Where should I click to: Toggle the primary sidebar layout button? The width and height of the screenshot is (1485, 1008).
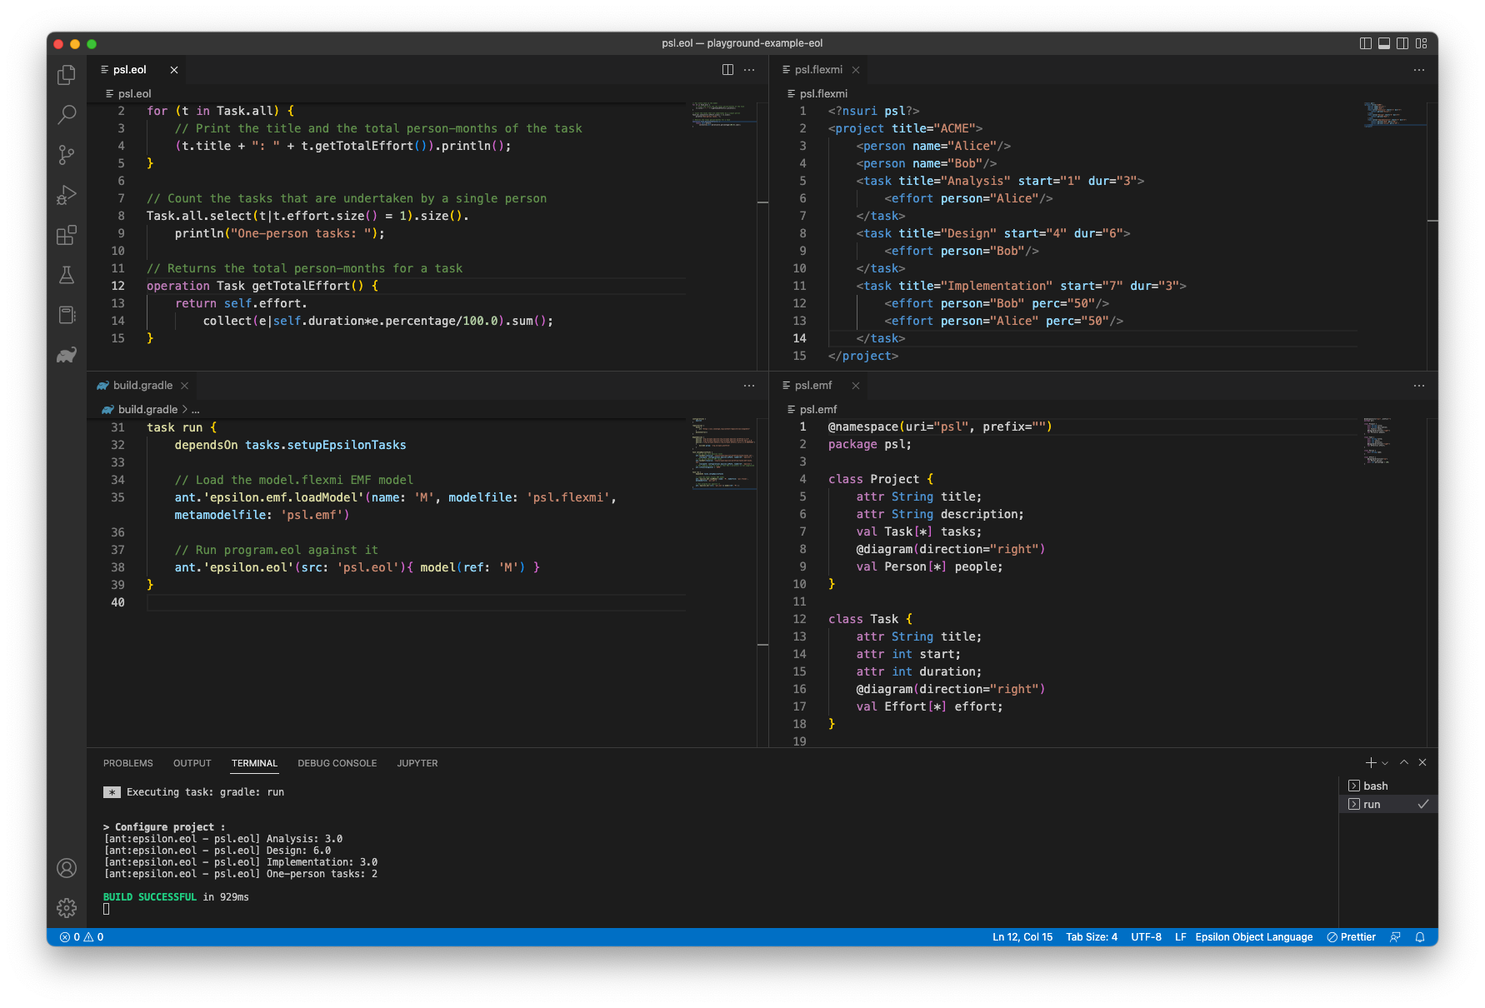pos(1365,43)
